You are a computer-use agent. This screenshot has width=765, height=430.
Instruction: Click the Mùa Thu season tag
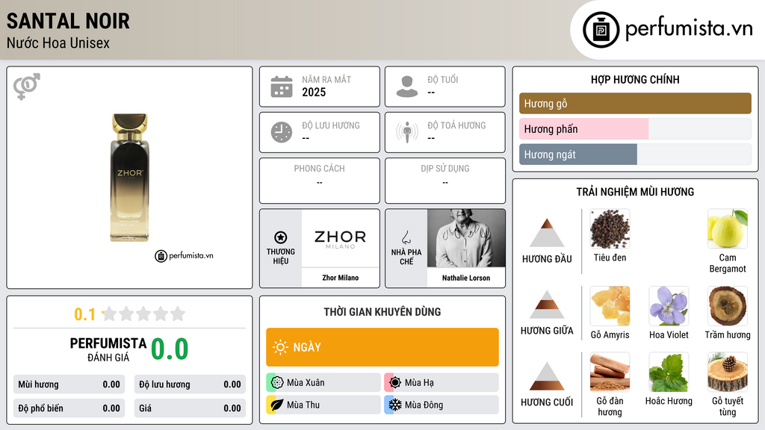323,405
